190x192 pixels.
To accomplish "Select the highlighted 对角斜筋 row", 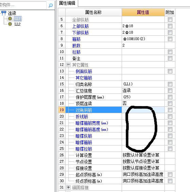I will (94, 110).
